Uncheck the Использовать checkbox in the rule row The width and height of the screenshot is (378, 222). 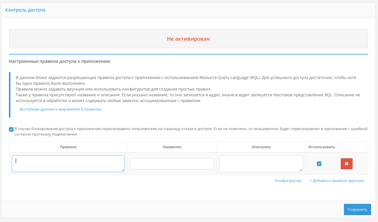(319, 164)
